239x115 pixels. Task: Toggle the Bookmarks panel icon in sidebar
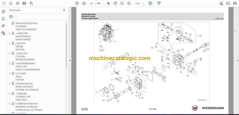point(3,19)
